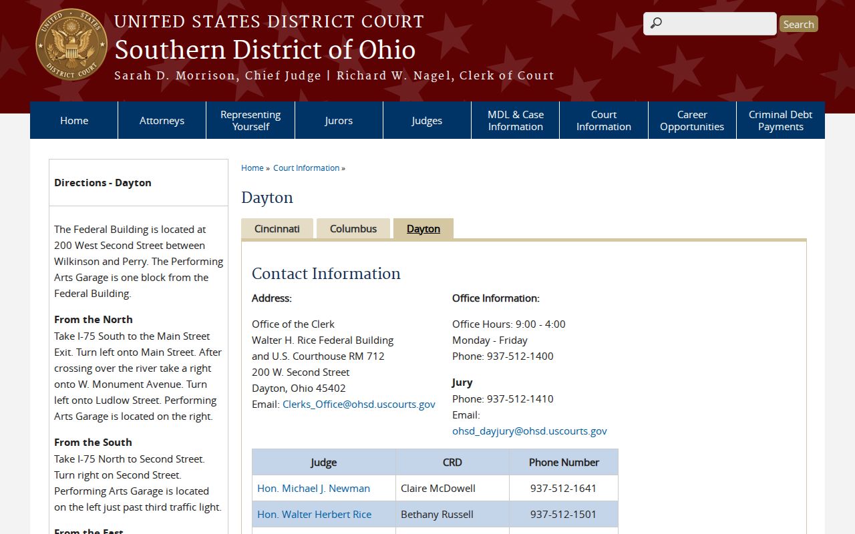This screenshot has height=534, width=855.
Task: Click the Southern District of Ohio title
Action: (265, 50)
